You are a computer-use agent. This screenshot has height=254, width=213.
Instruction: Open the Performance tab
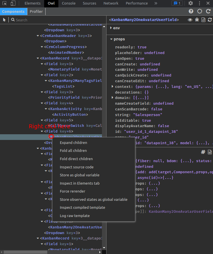[137, 3]
